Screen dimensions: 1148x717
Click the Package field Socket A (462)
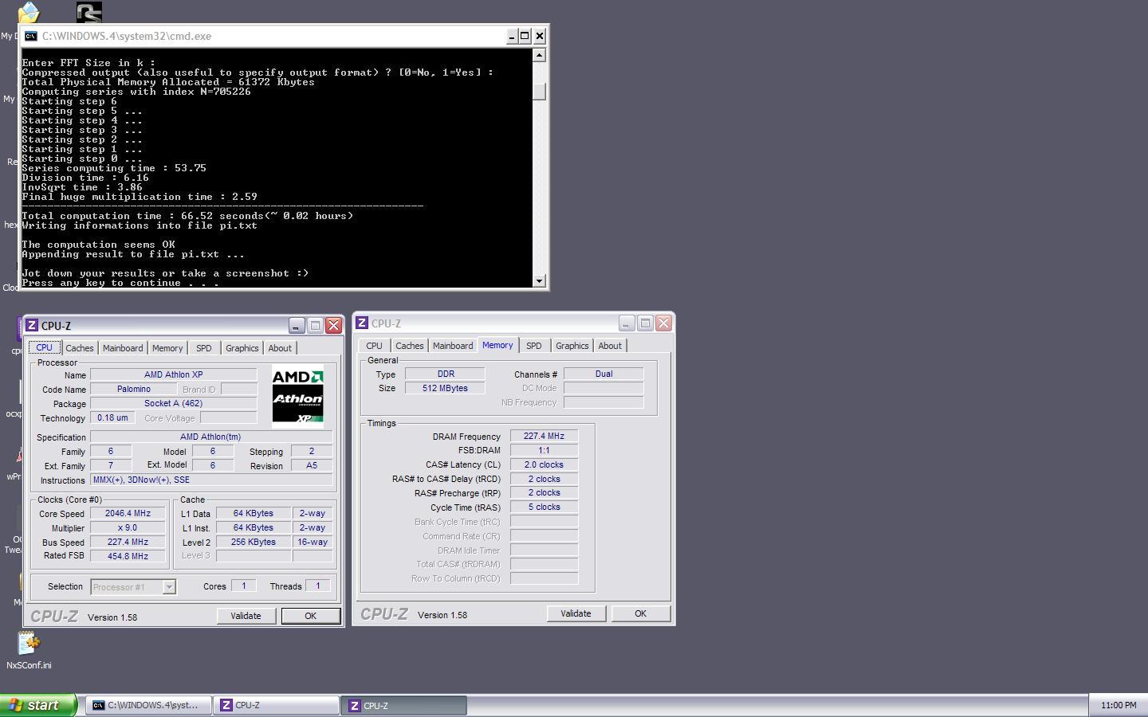pos(174,403)
